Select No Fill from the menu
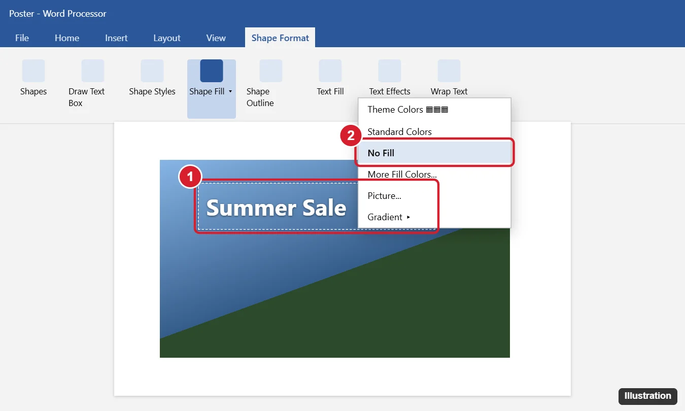 (x=434, y=153)
